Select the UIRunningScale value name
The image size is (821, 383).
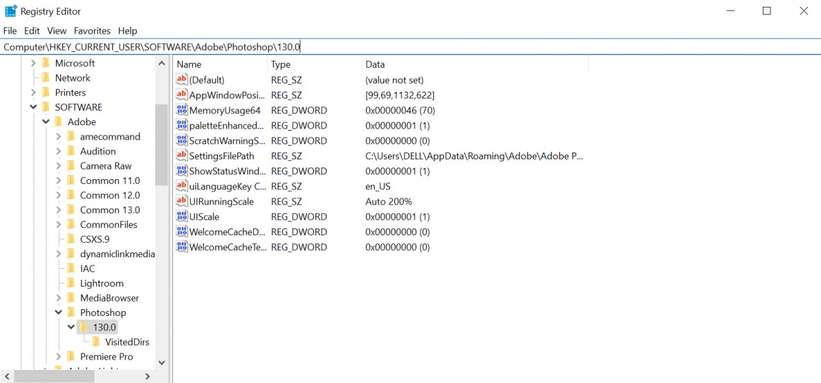click(x=221, y=202)
